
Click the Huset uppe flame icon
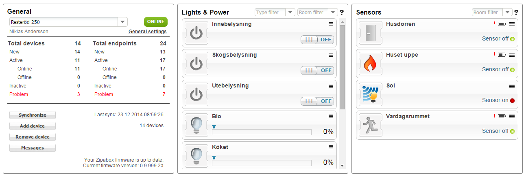pyautogui.click(x=371, y=64)
